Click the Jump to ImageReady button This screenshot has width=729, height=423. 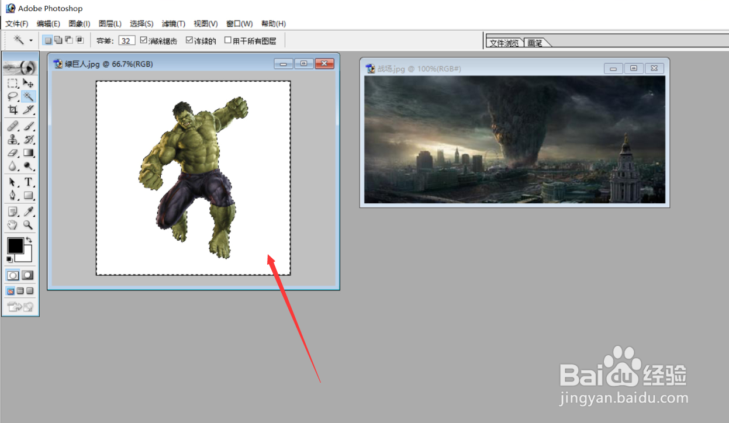[x=20, y=306]
